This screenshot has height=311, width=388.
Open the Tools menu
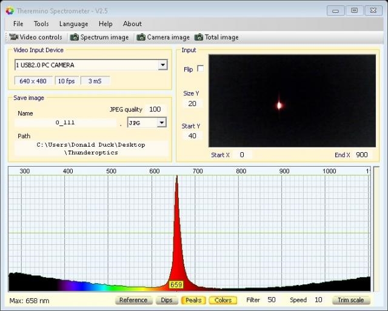(41, 24)
